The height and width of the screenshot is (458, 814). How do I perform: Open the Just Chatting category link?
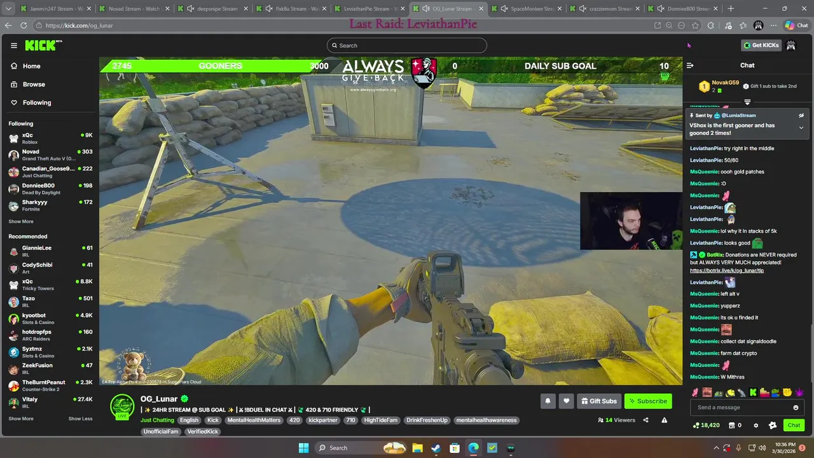[x=157, y=420]
